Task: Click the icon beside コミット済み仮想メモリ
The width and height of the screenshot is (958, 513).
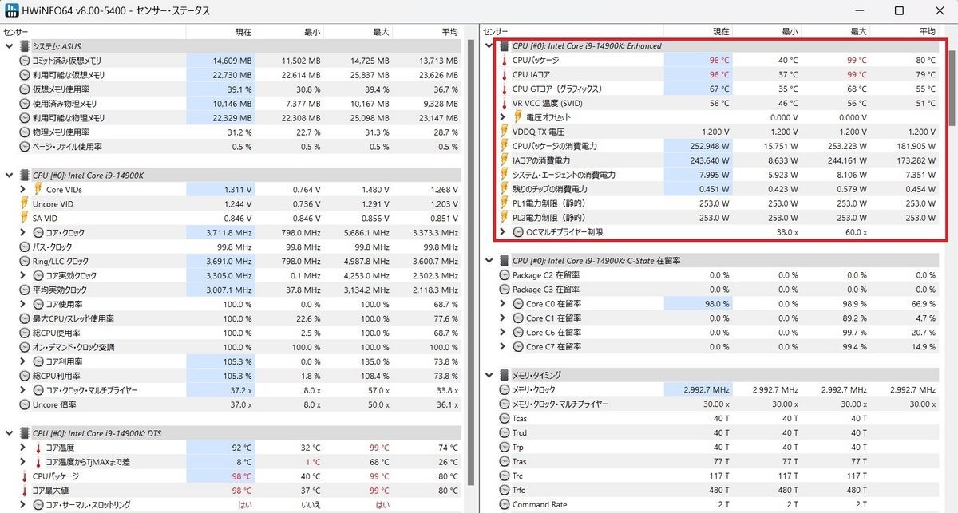Action: tap(25, 61)
